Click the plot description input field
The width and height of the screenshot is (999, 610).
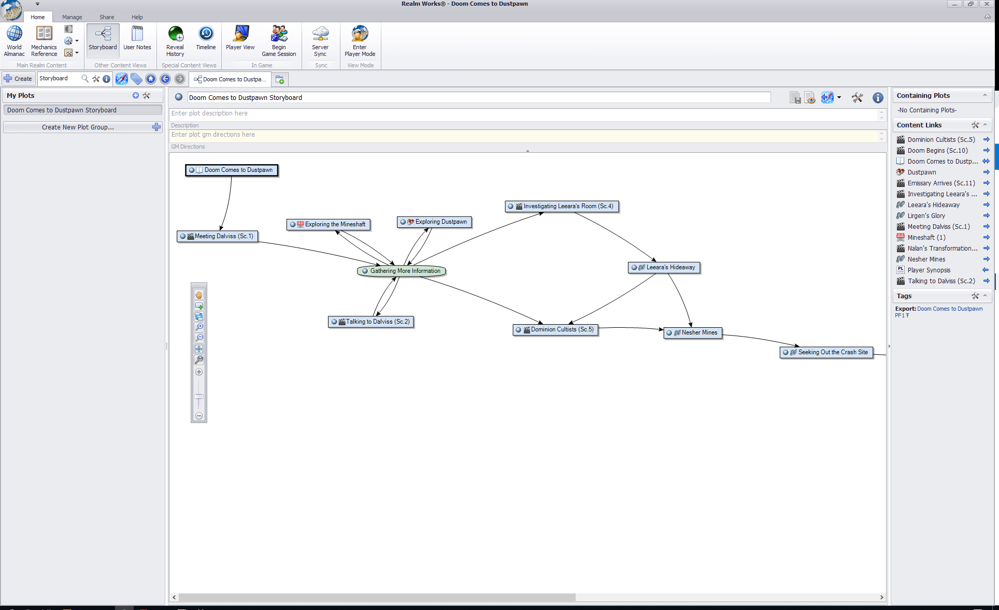pyautogui.click(x=523, y=114)
